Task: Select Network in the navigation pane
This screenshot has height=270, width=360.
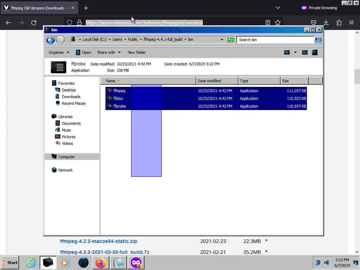Action: pyautogui.click(x=65, y=170)
